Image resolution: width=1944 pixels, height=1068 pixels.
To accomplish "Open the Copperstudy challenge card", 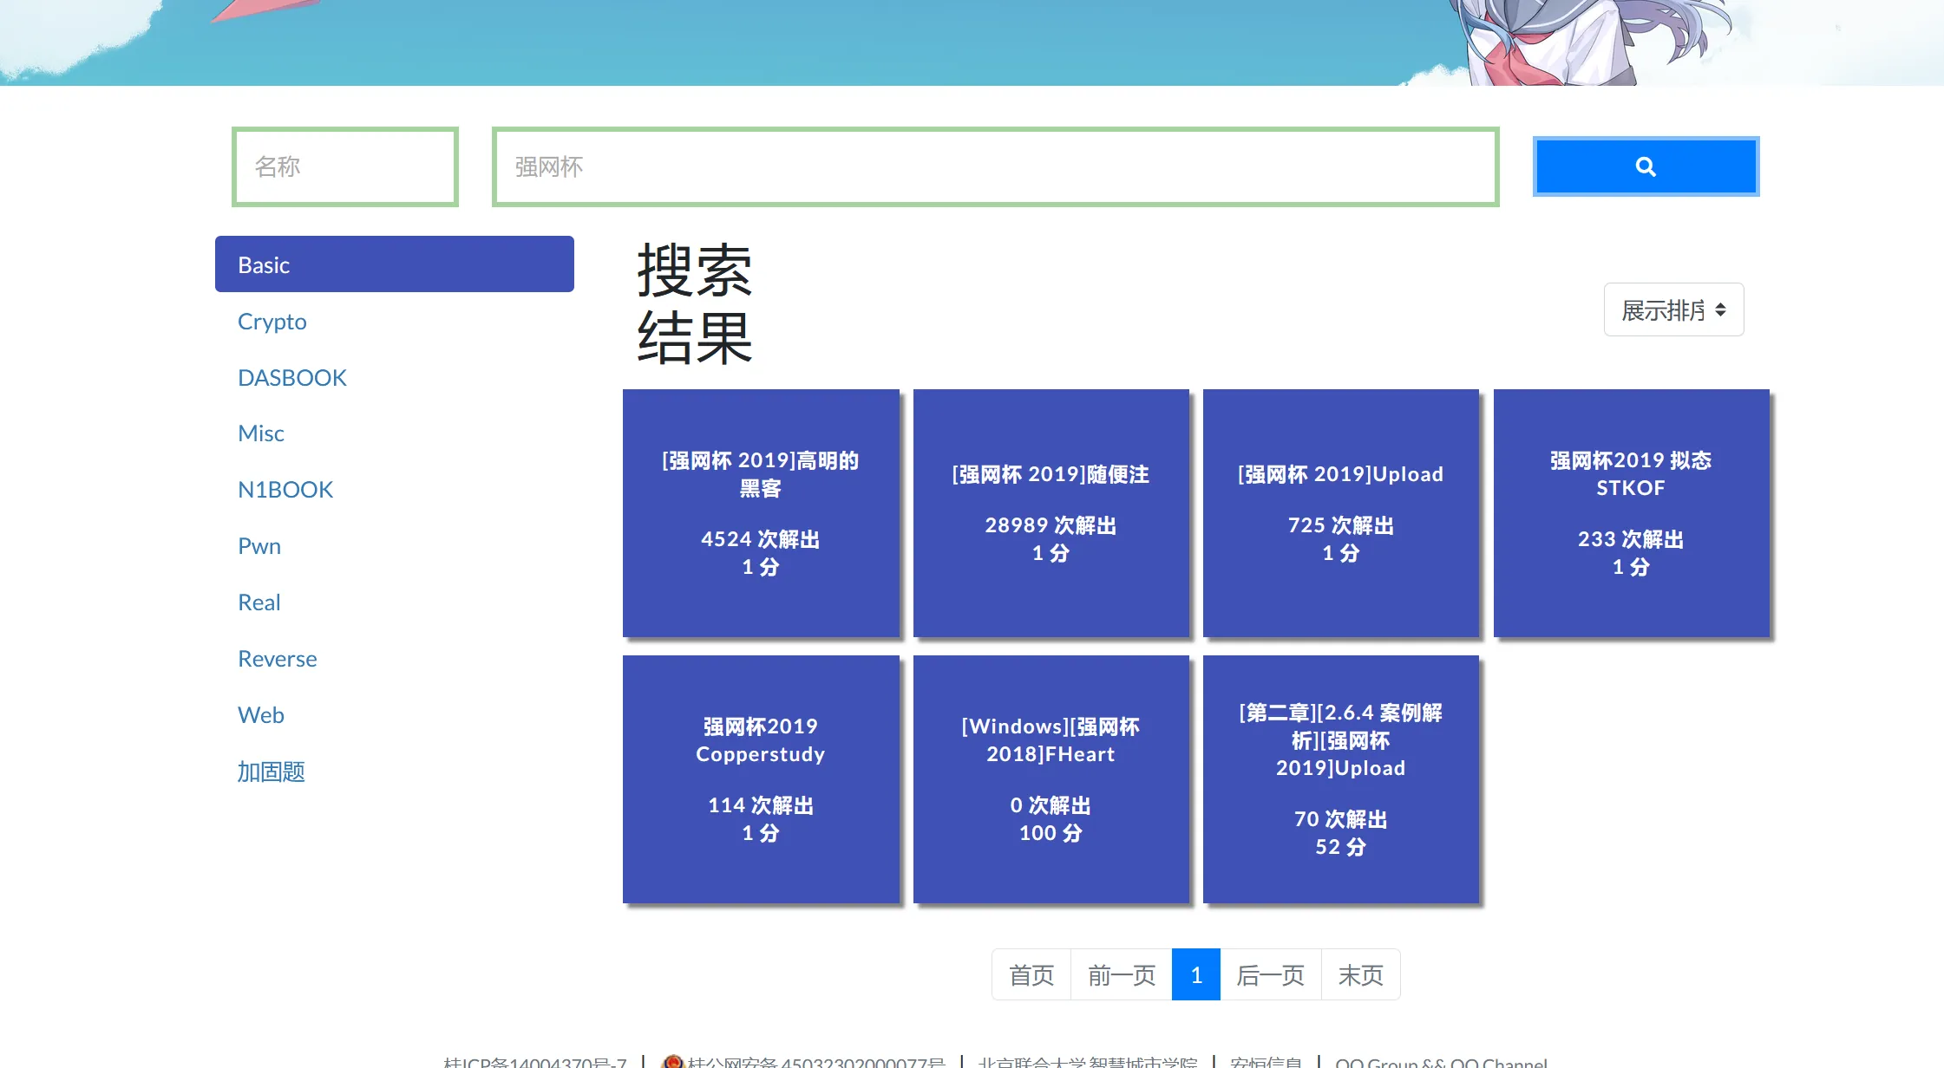I will pos(761,779).
